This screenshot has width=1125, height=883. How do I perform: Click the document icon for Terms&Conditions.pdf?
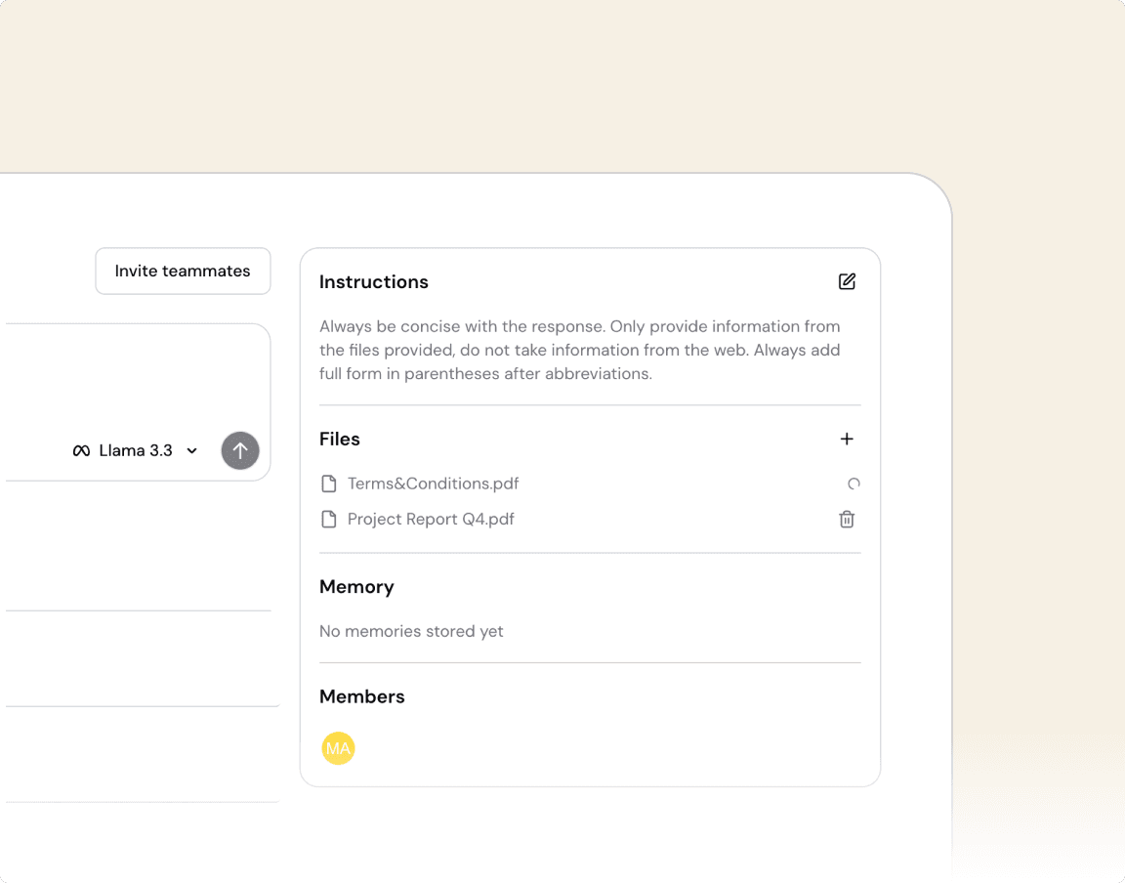pos(329,484)
